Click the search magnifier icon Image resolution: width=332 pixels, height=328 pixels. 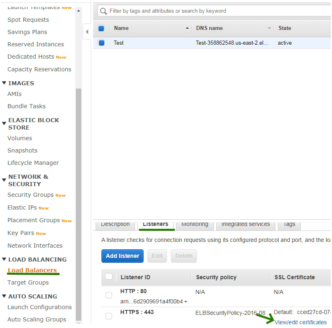[103, 11]
